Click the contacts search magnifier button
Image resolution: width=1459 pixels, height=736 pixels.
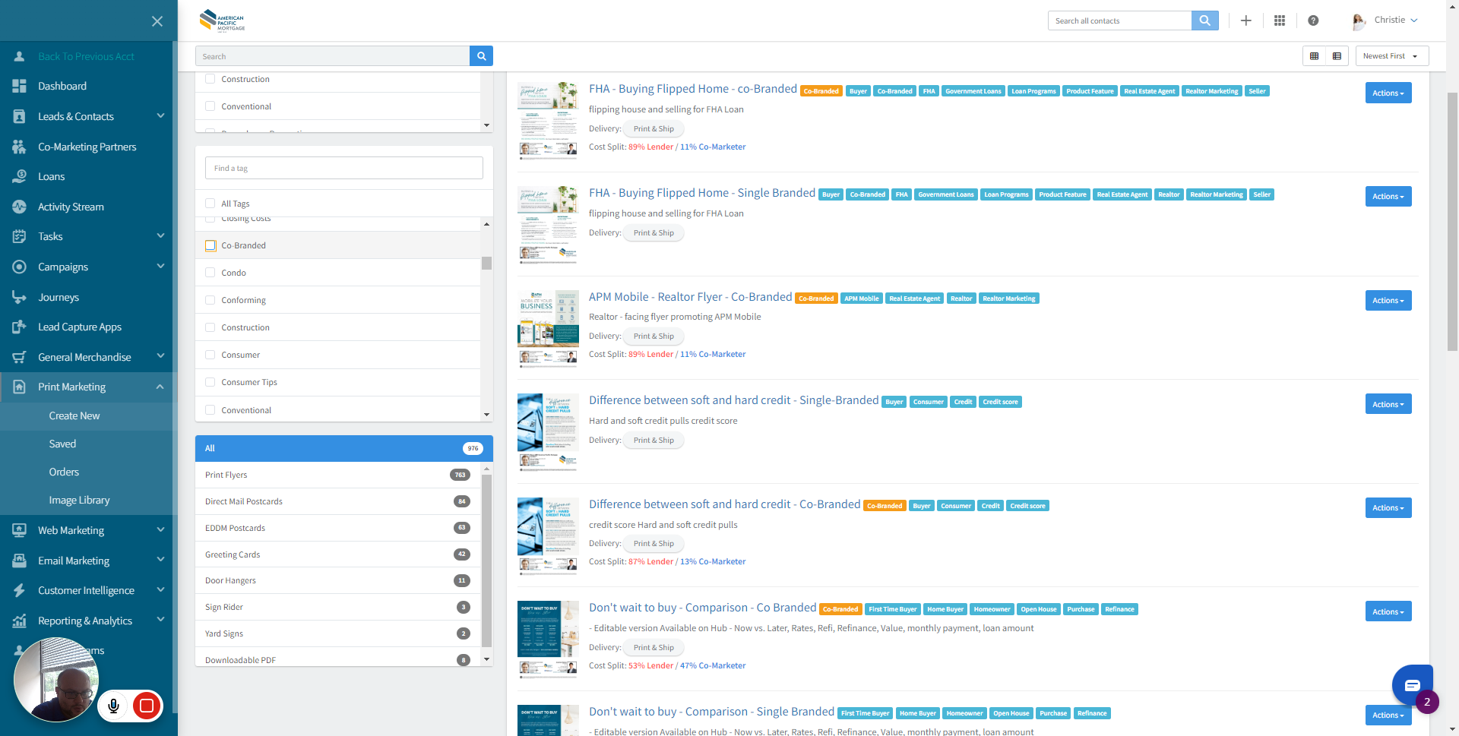(1204, 21)
